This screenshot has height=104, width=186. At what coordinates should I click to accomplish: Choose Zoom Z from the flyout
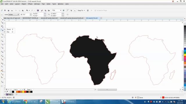(x=9, y=29)
